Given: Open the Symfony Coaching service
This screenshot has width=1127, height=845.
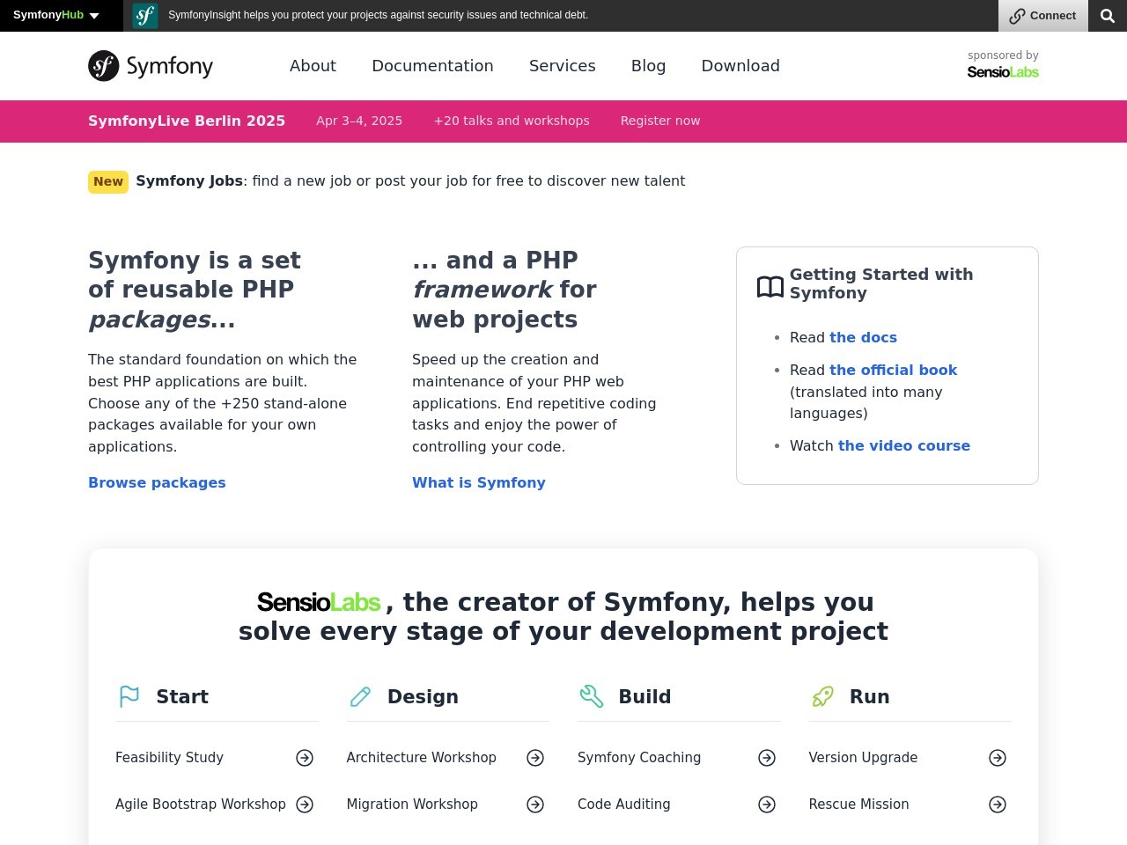Looking at the screenshot, I should tap(639, 758).
